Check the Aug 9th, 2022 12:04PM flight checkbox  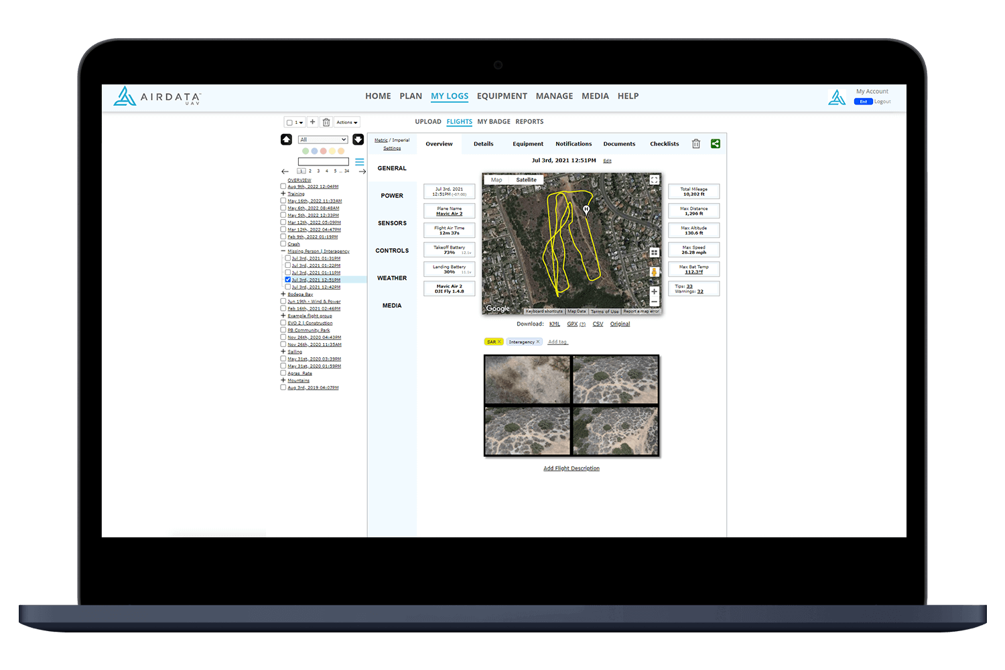pyautogui.click(x=283, y=186)
